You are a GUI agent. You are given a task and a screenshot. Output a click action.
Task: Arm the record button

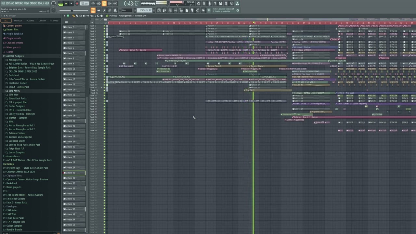click(x=77, y=4)
